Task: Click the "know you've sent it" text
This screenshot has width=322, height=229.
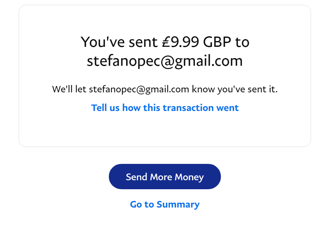Action: [235, 89]
